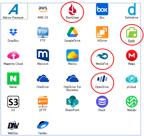Open the Box cloud icon
Screen dimensions: 144x136
point(102,9)
